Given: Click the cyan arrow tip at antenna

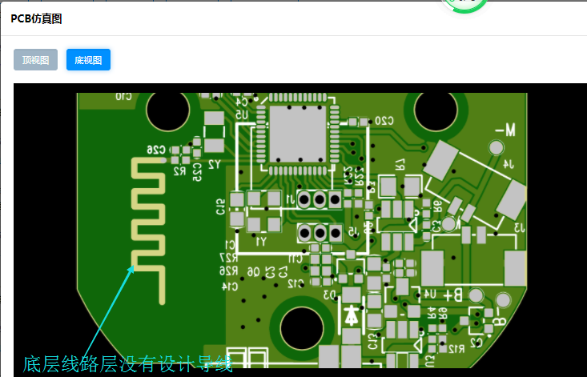Looking at the screenshot, I should click(x=131, y=268).
